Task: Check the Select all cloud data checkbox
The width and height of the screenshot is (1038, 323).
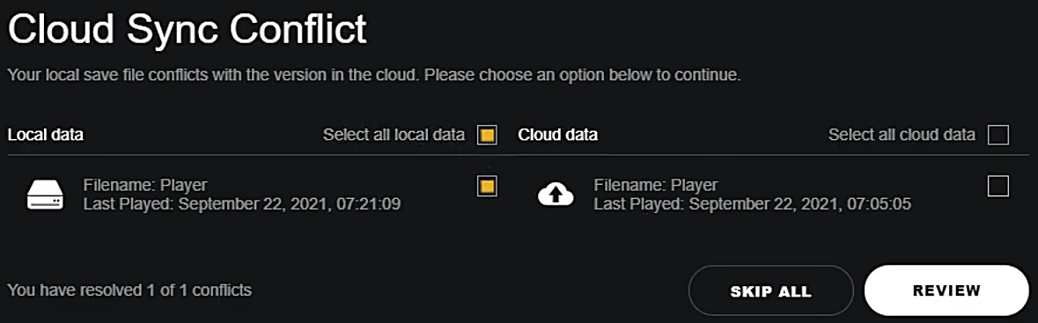Action: click(998, 135)
